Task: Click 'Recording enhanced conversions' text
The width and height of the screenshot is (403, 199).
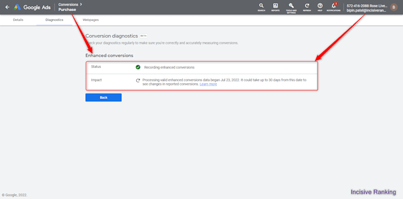Action: coord(169,67)
